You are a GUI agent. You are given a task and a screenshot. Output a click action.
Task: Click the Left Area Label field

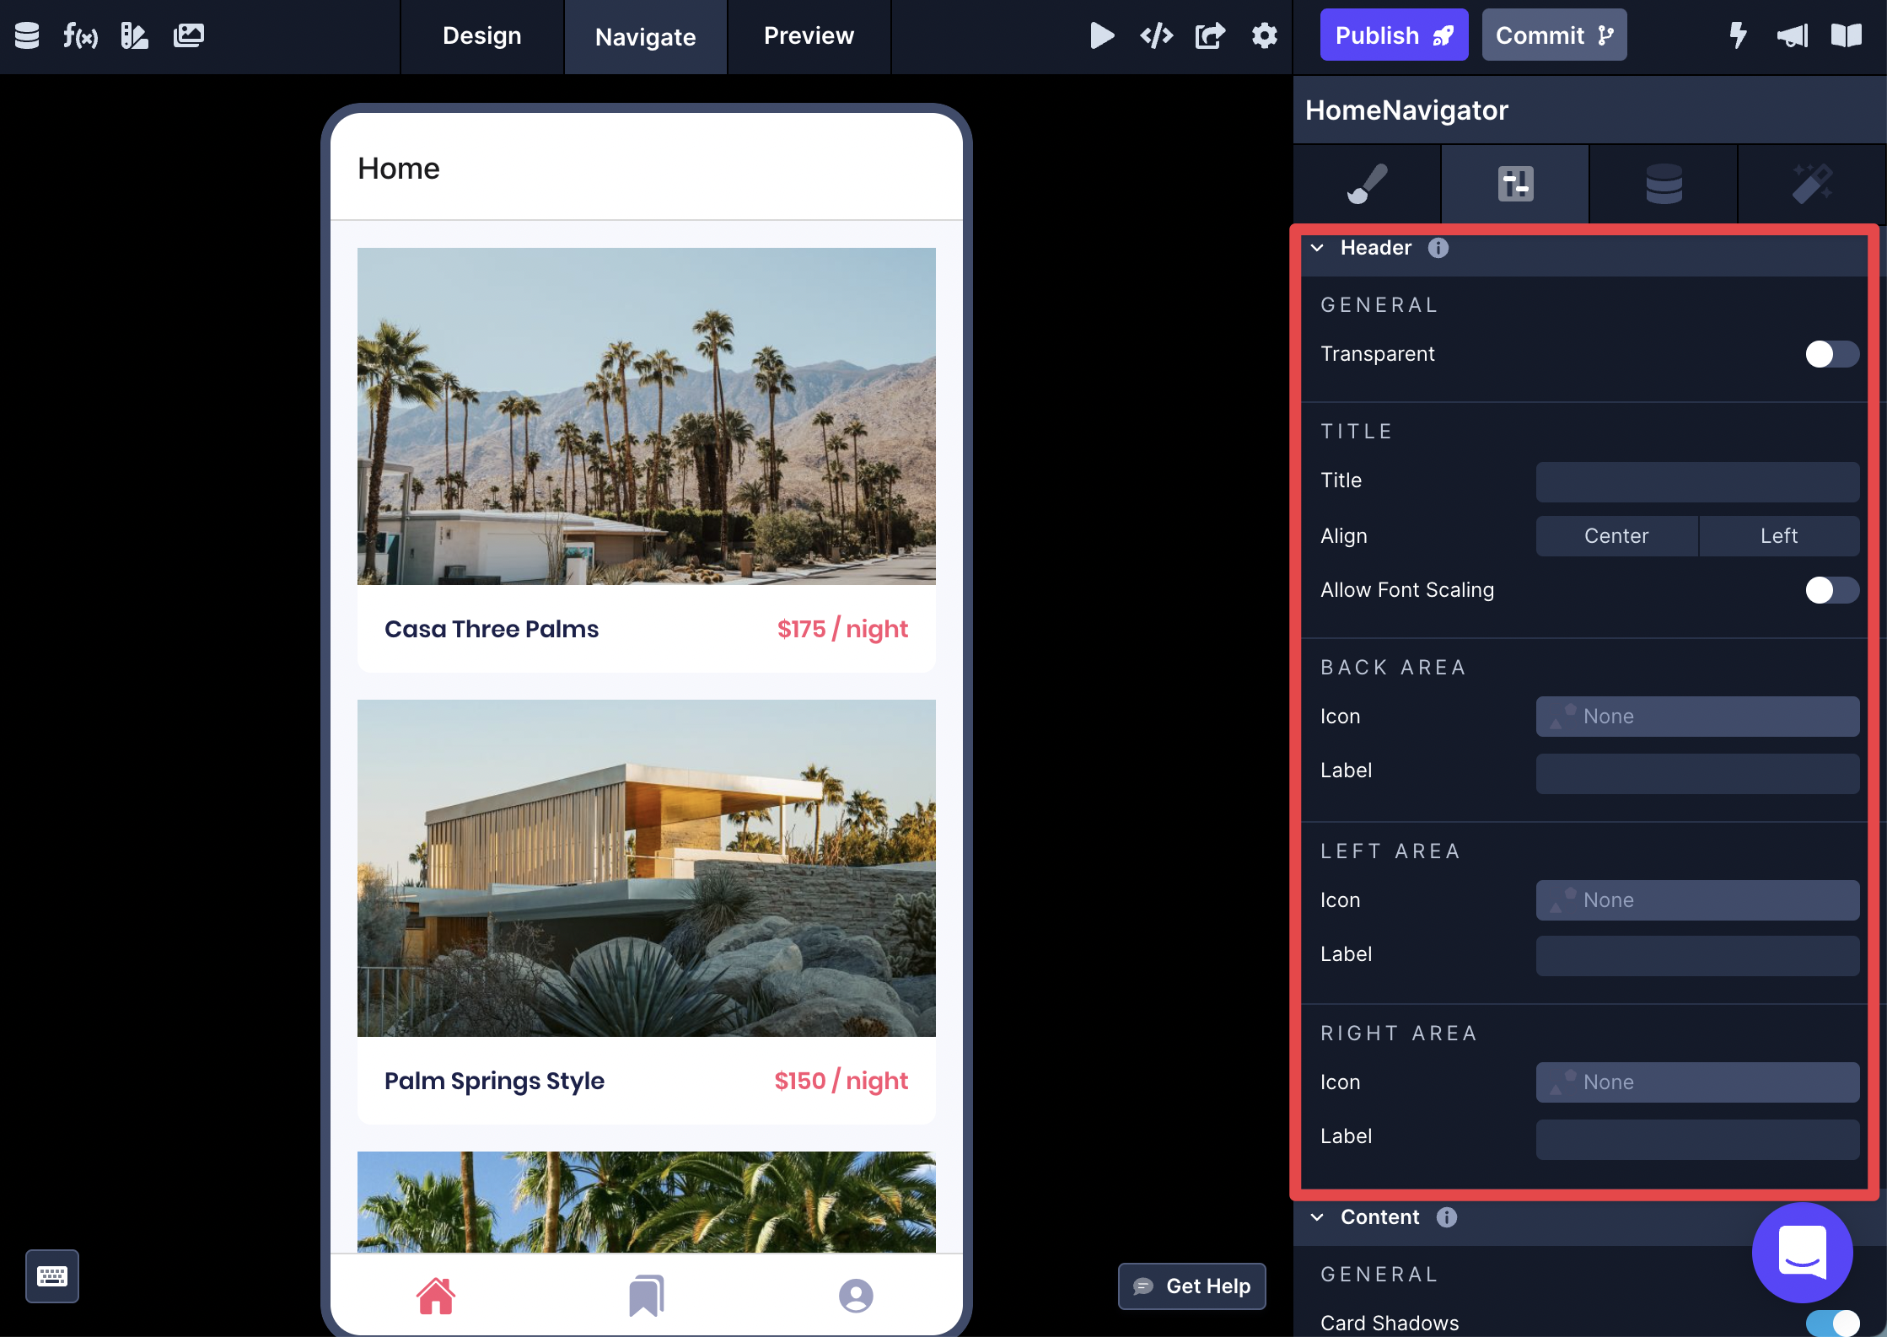click(1697, 956)
